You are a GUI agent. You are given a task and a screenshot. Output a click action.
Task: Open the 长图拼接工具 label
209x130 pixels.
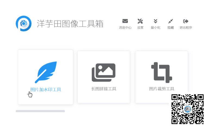coord(104,89)
